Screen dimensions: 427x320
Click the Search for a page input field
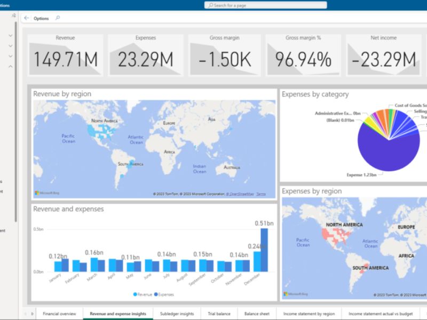tap(251, 5)
